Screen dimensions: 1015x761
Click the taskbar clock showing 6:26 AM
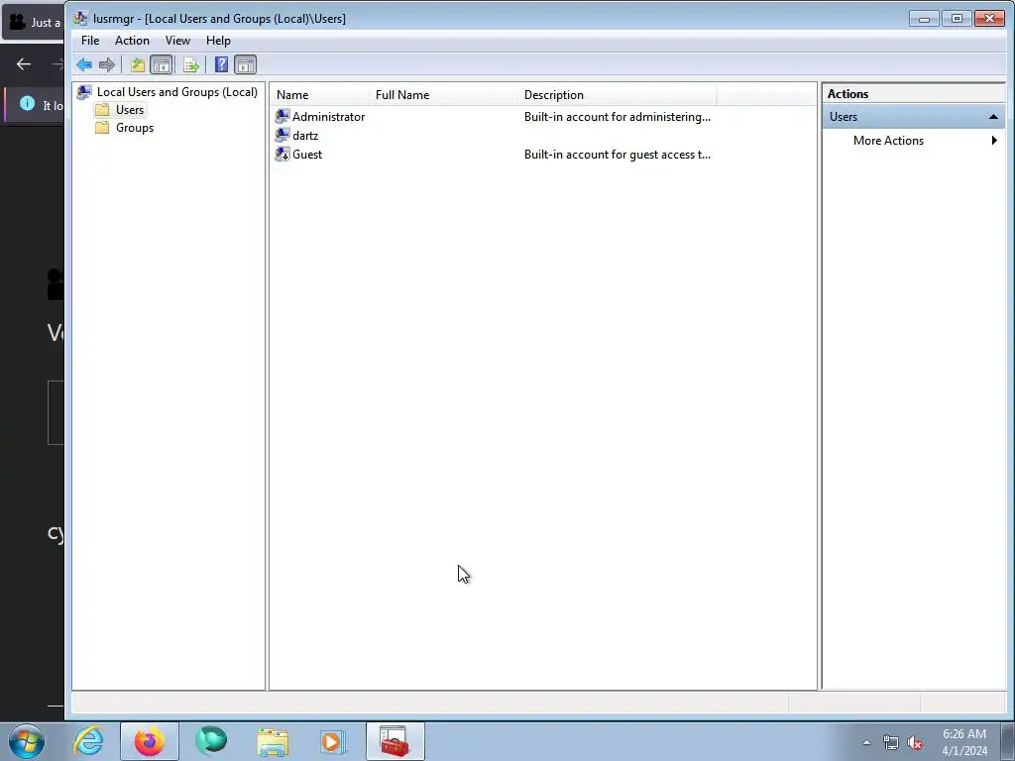(964, 742)
